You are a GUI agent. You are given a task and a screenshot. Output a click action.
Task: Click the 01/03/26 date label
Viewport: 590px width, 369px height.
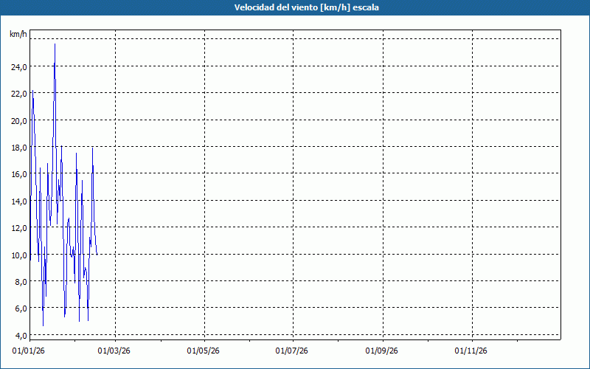[114, 351]
